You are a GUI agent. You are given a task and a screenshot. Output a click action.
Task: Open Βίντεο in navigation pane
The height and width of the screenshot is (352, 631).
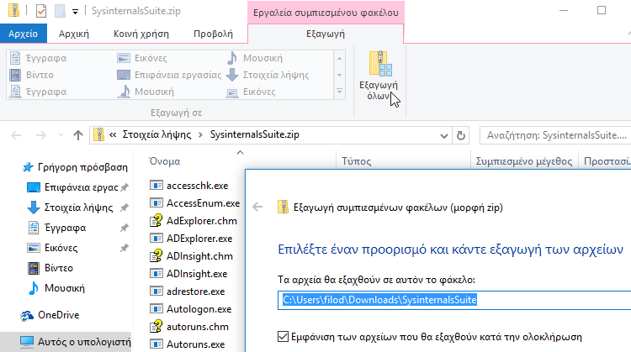pyautogui.click(x=50, y=268)
